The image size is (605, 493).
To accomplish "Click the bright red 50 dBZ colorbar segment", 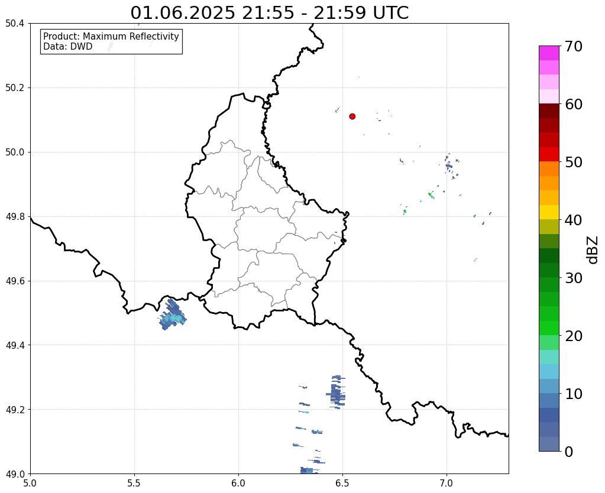I will click(549, 154).
